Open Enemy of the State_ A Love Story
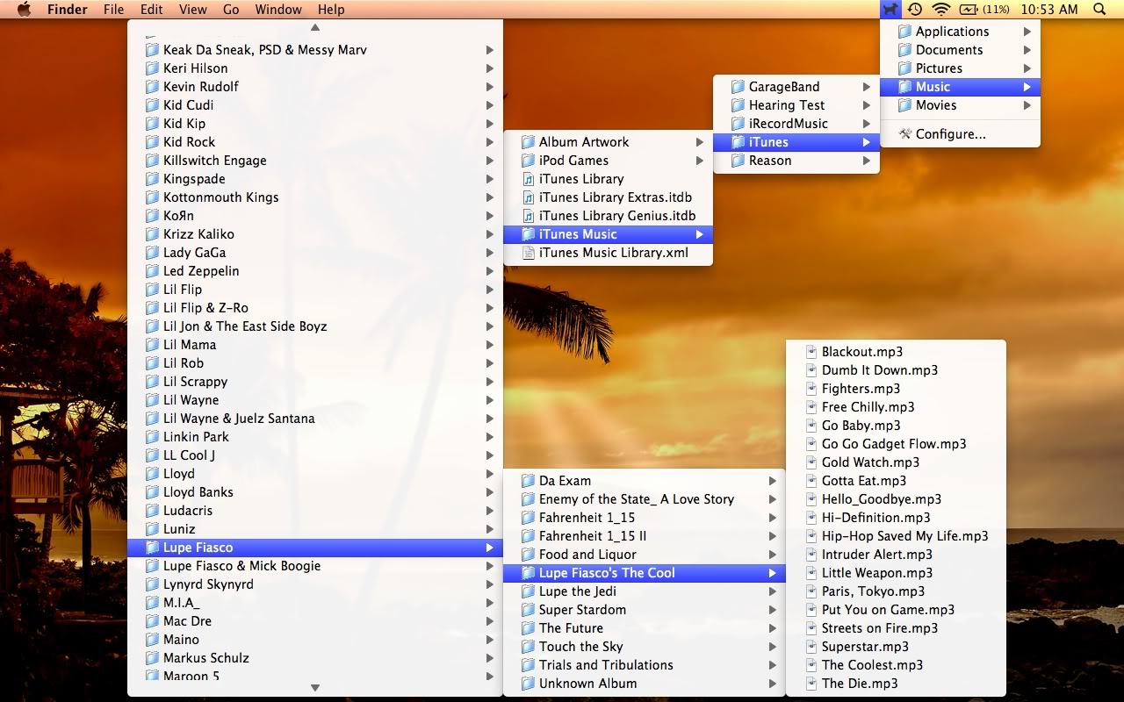Image resolution: width=1124 pixels, height=702 pixels. [644, 499]
